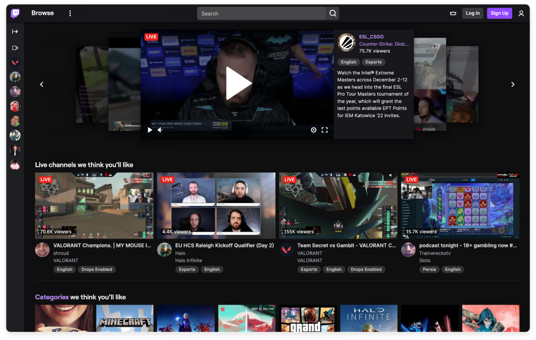
Task: Click the small play button in player controls
Action: pyautogui.click(x=150, y=130)
